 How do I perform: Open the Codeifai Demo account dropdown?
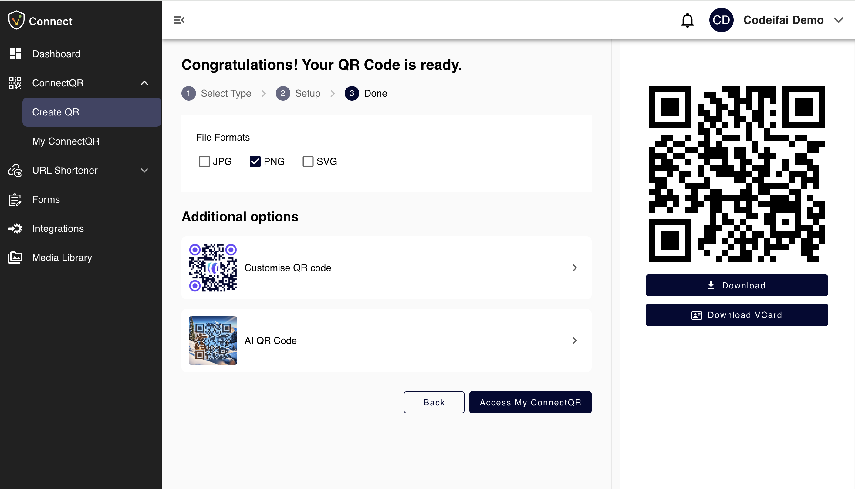[838, 20]
